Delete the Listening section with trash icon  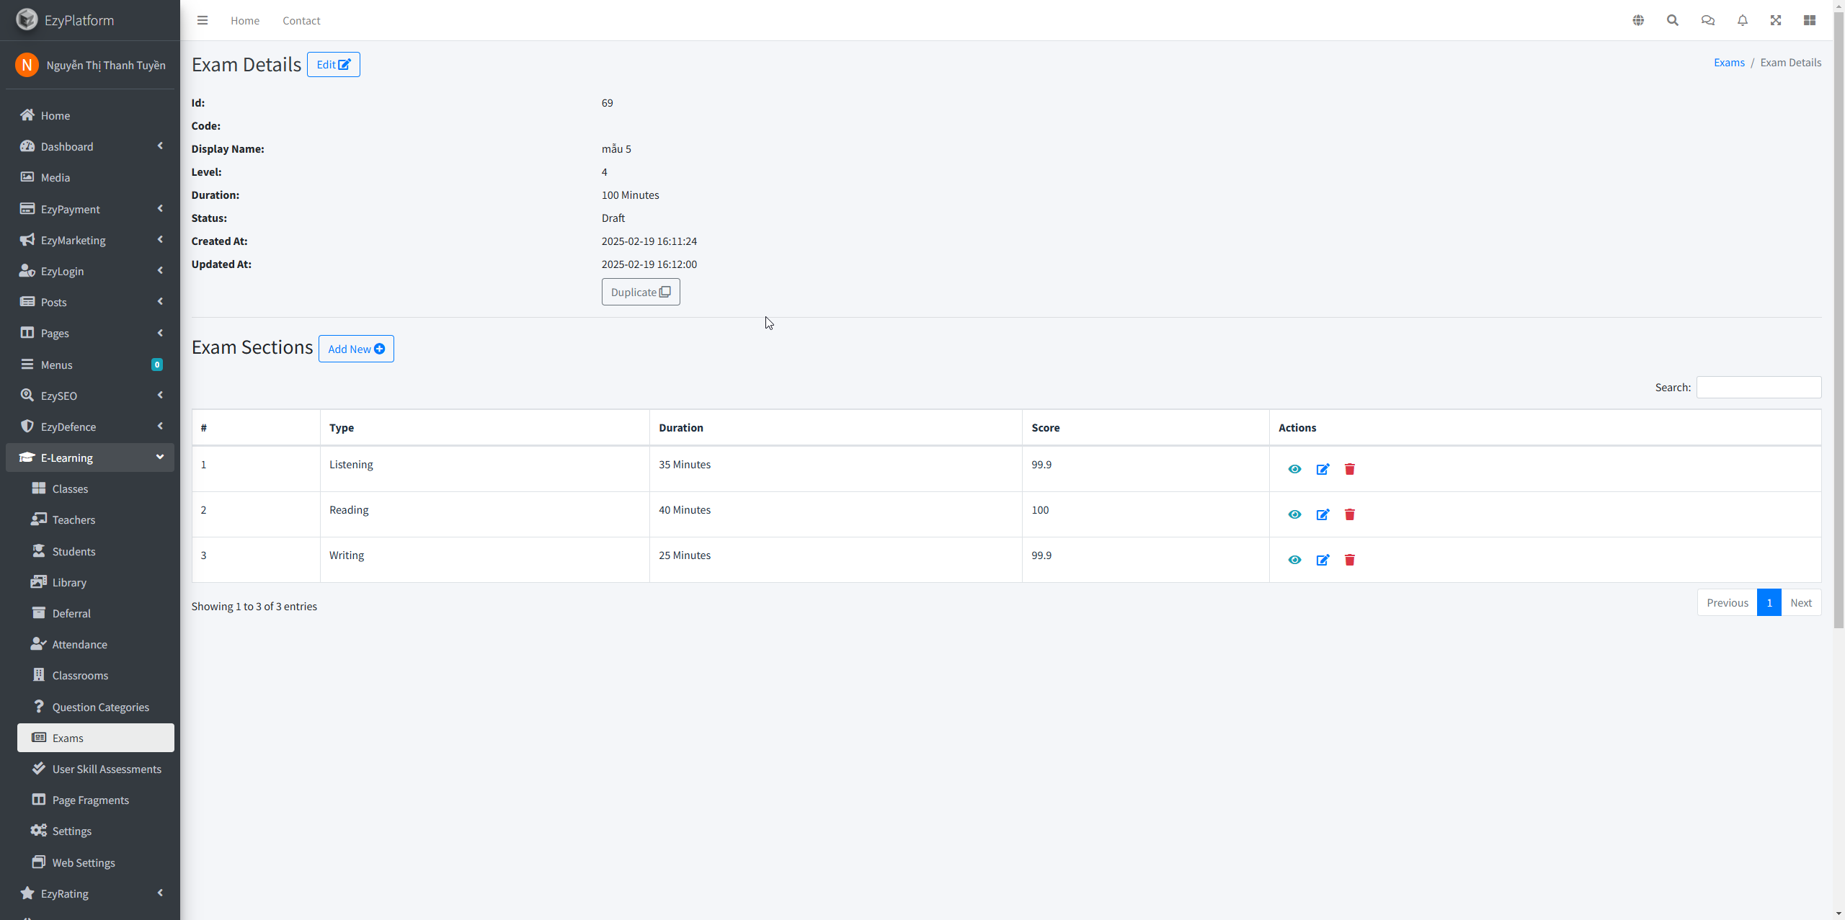pos(1350,469)
